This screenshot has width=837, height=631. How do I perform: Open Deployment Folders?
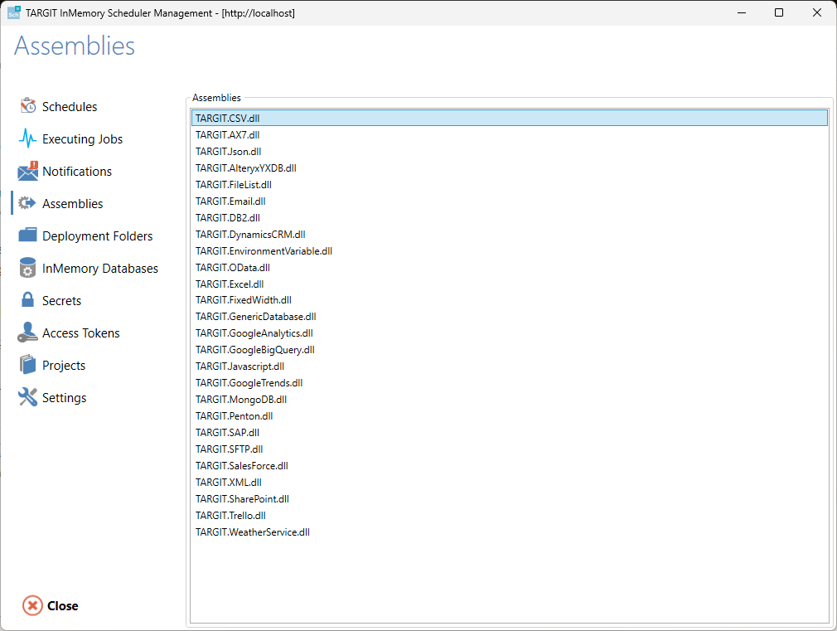(x=98, y=236)
